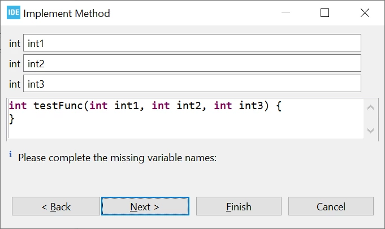This screenshot has width=385, height=229.
Task: Click 'Please complete the missing variable names' message
Action: (118, 158)
